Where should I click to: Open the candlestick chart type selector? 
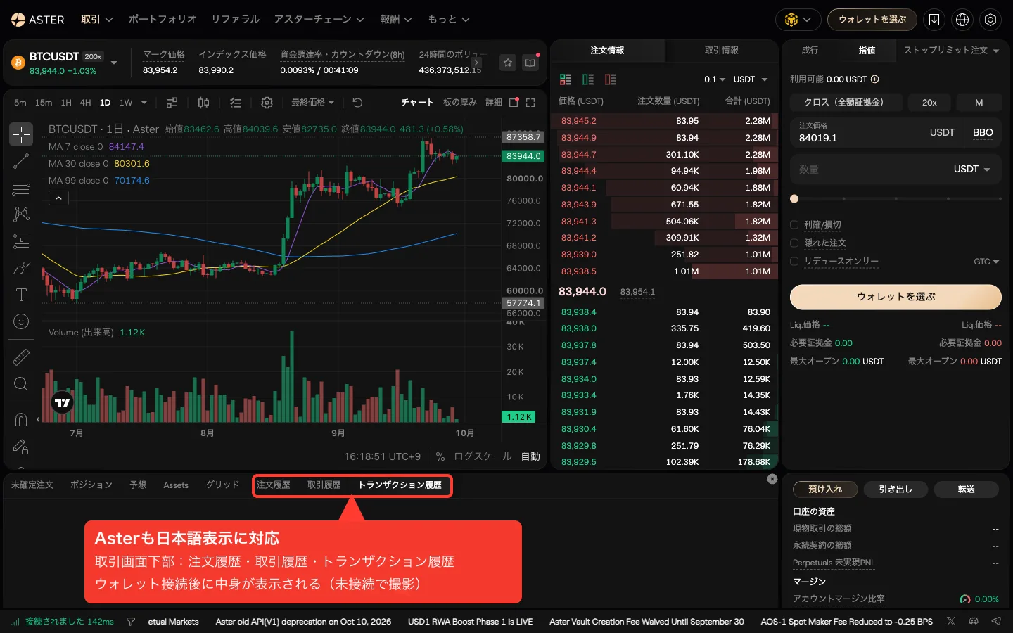[x=203, y=103]
